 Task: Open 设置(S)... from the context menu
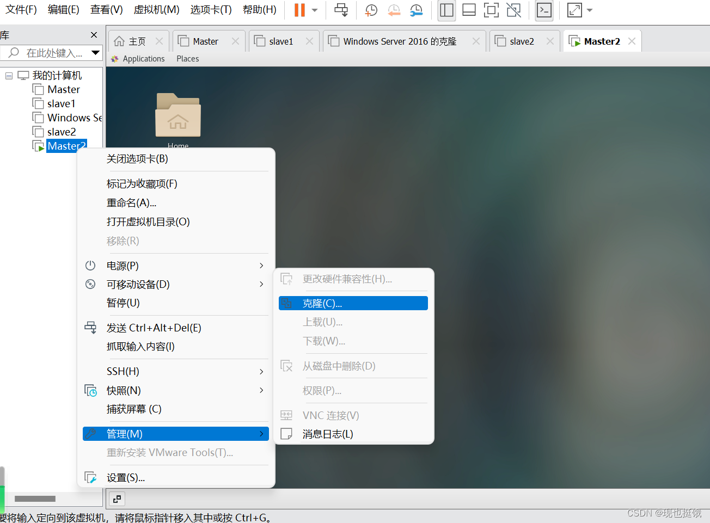[x=176, y=478]
